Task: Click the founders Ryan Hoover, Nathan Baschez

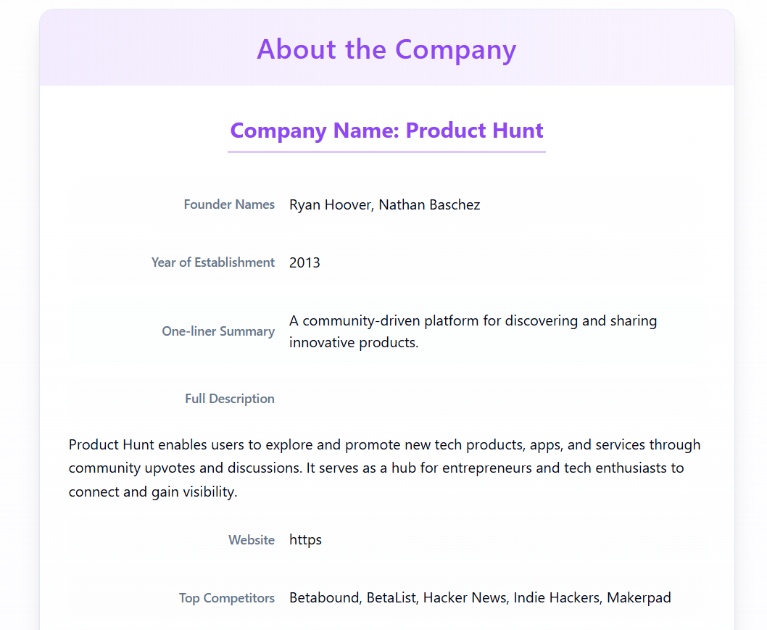Action: [384, 204]
